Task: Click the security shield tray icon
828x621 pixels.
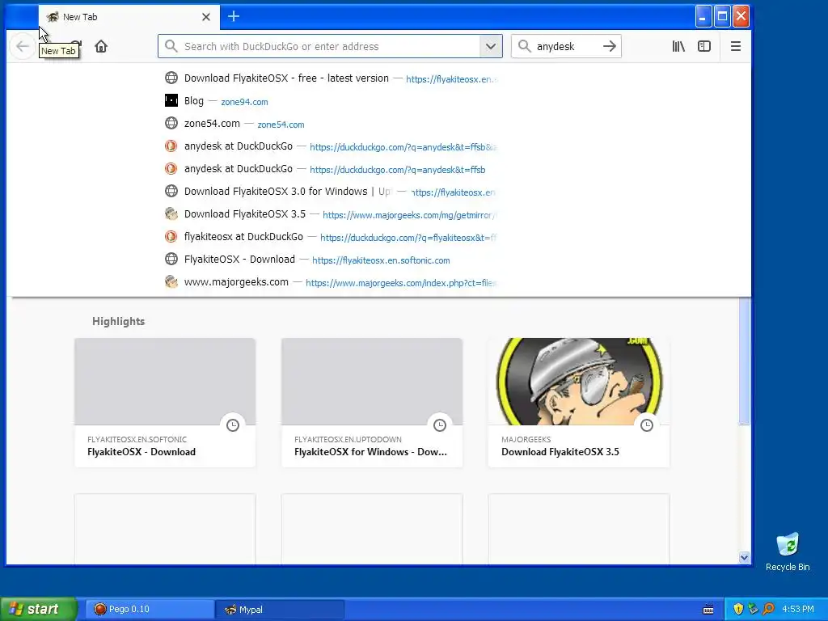Action: (738, 610)
